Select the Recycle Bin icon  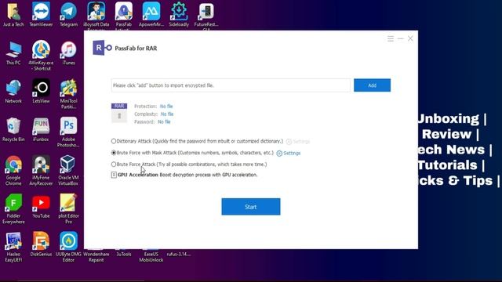(13, 130)
